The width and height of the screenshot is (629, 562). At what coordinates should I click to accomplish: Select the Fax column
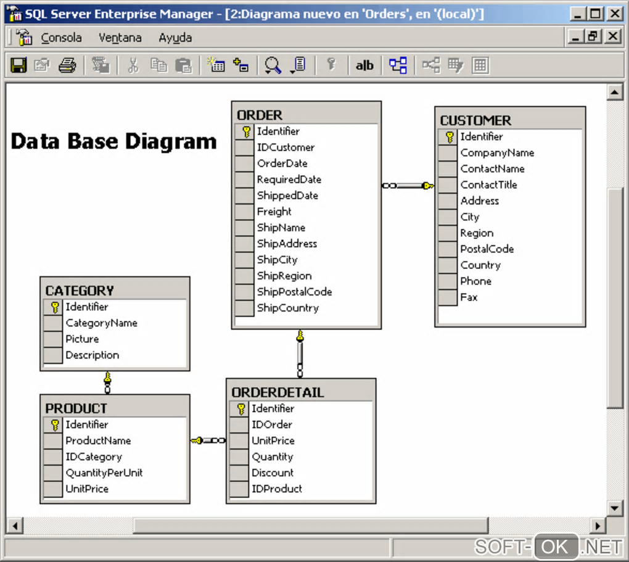point(469,297)
